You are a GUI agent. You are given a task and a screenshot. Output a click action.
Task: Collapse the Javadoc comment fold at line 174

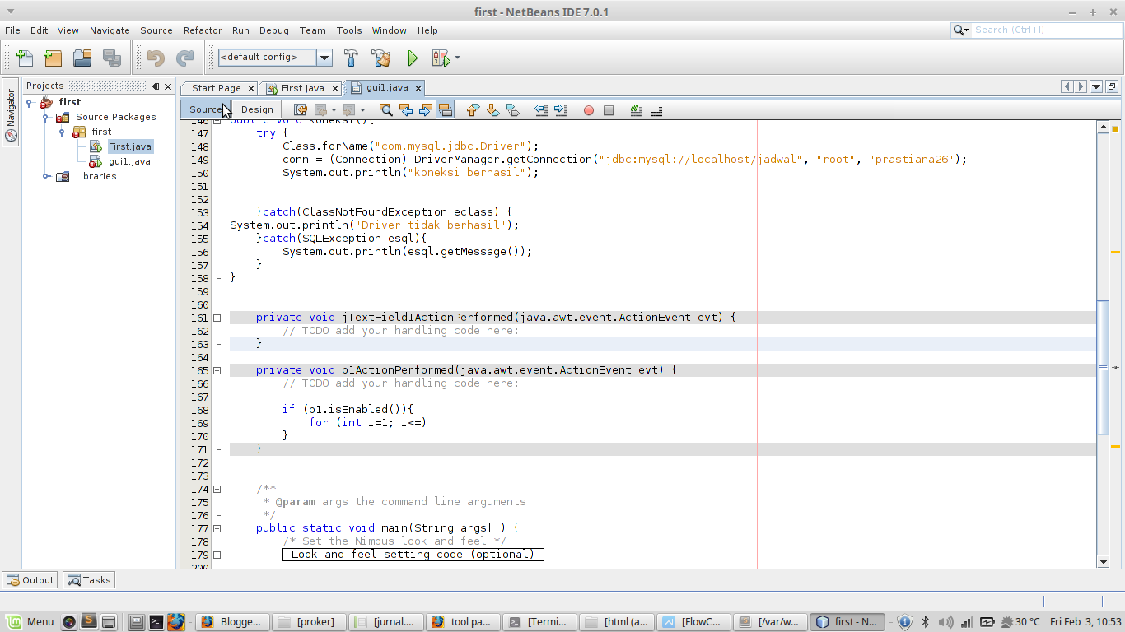(x=217, y=489)
